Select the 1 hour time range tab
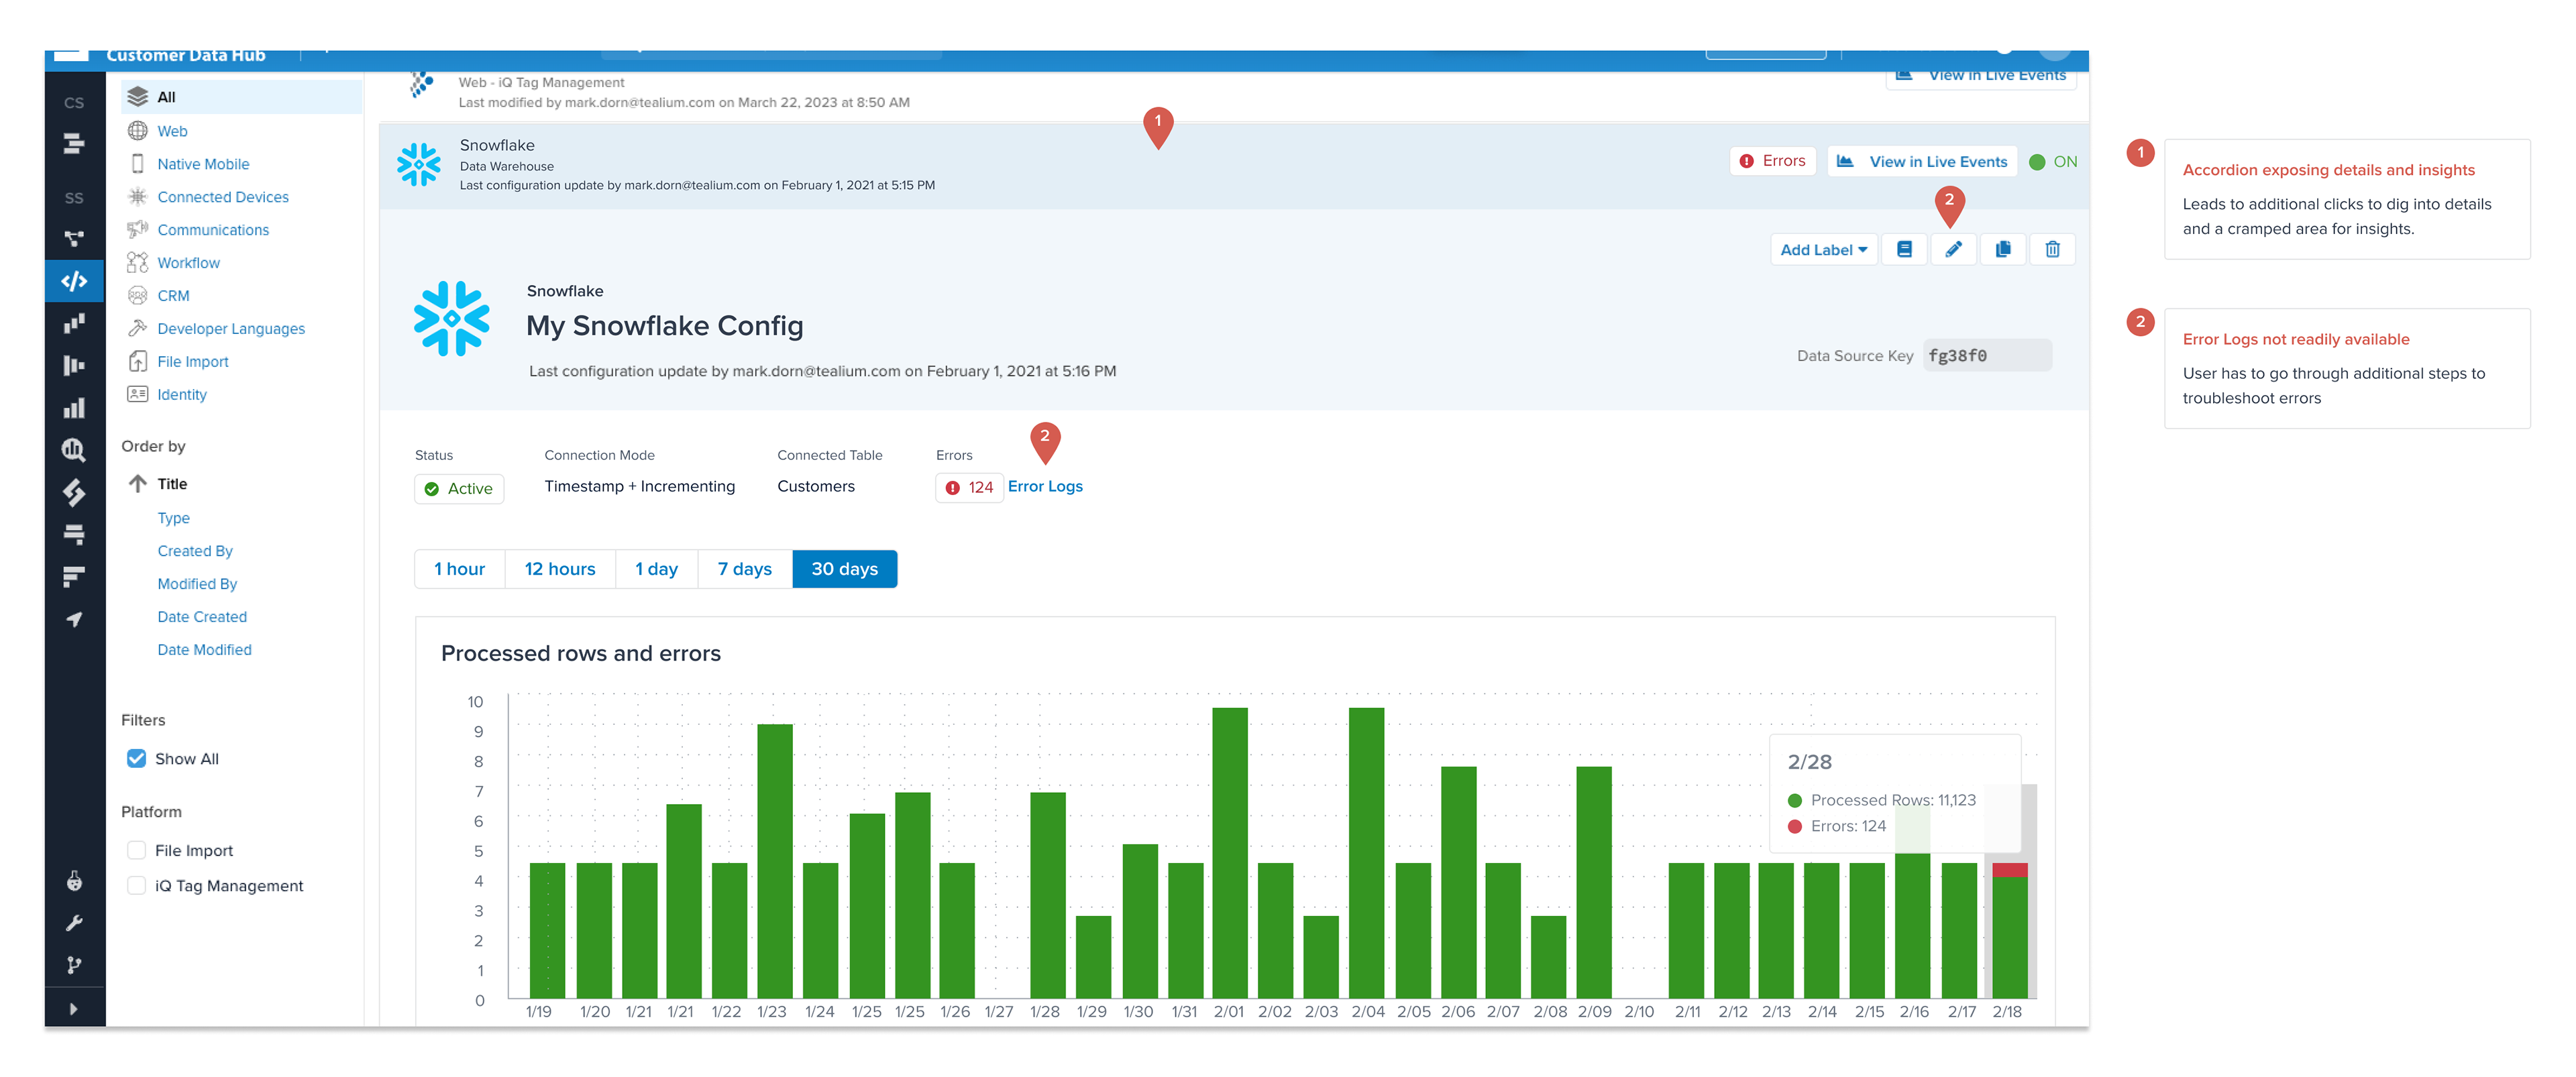The width and height of the screenshot is (2576, 1077). [460, 568]
